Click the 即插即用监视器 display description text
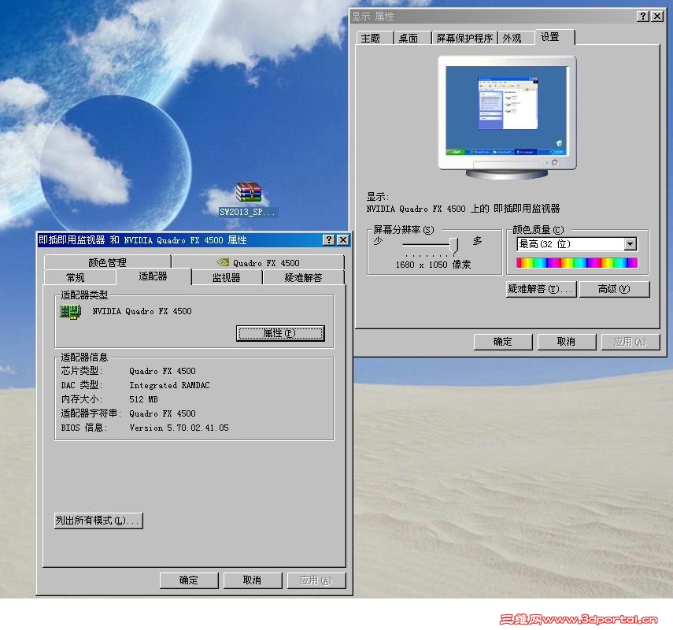The width and height of the screenshot is (673, 630). point(463,209)
